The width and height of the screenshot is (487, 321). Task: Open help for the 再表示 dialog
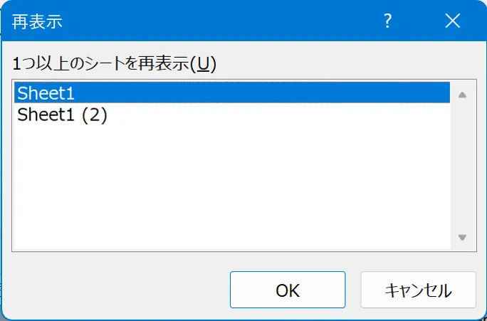[x=388, y=21]
